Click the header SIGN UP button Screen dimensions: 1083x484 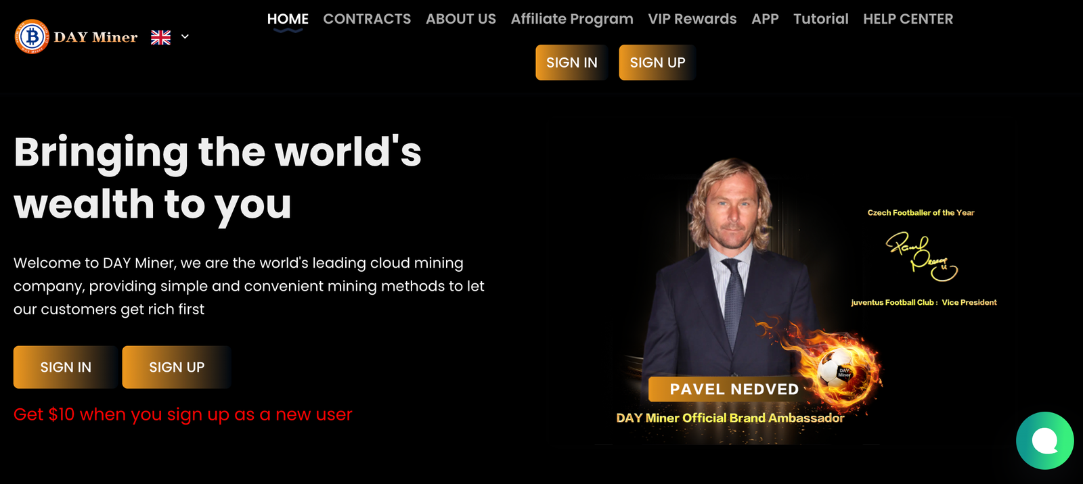click(657, 62)
